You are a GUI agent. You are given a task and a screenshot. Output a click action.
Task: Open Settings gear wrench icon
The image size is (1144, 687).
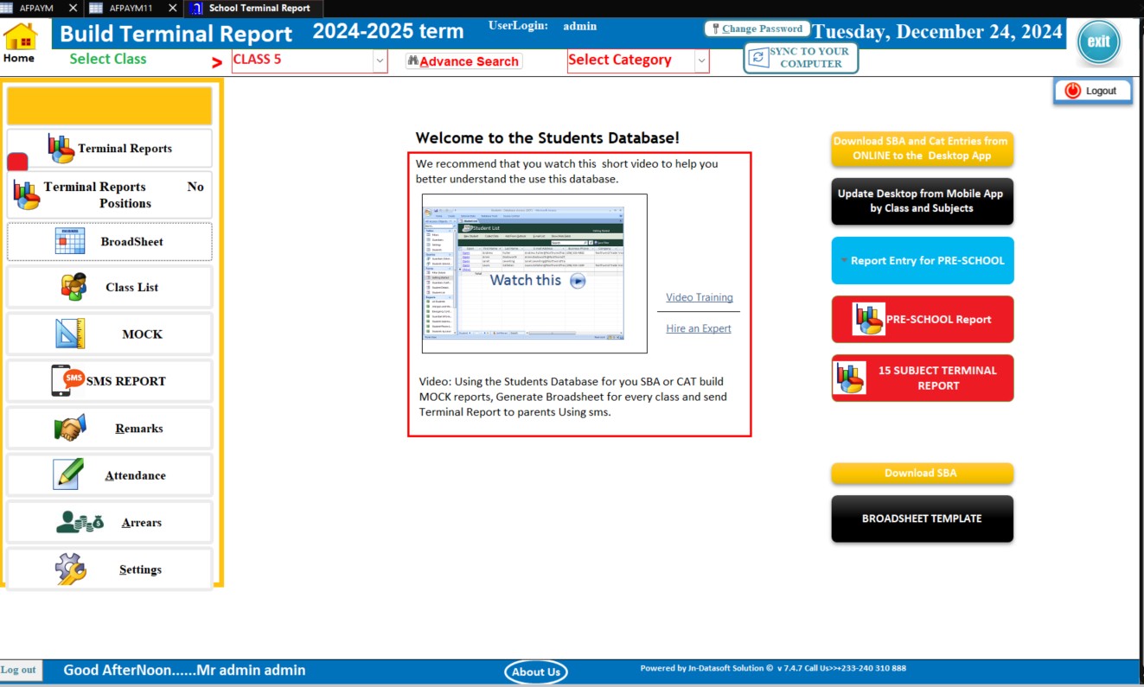70,569
